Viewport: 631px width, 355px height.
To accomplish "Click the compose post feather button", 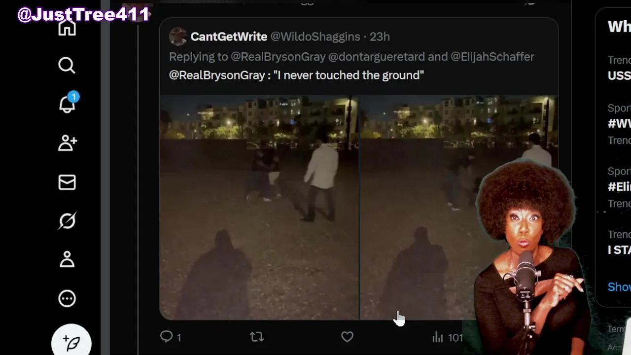I will click(71, 342).
